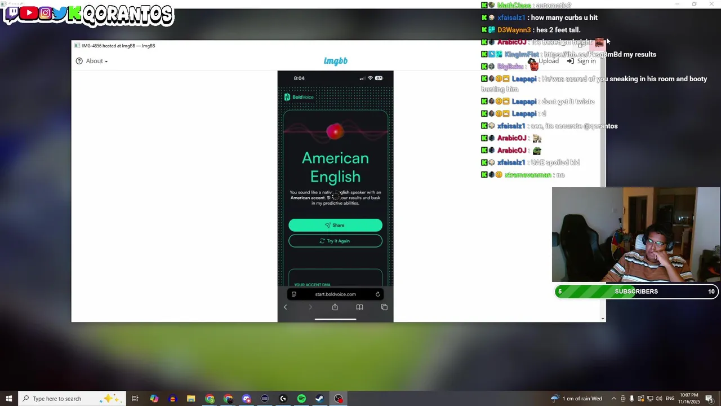Image resolution: width=721 pixels, height=406 pixels.
Task: Click the phone browser tabs icon
Action: 384,307
